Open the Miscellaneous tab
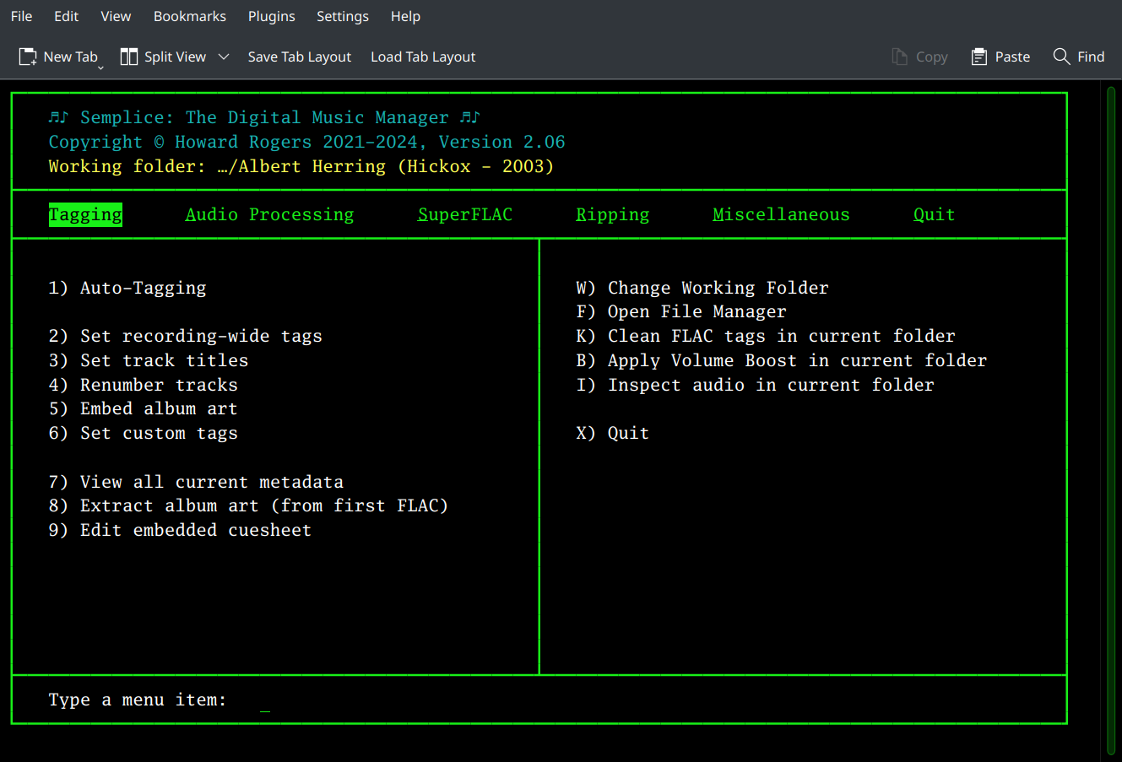This screenshot has height=762, width=1122. pos(781,214)
